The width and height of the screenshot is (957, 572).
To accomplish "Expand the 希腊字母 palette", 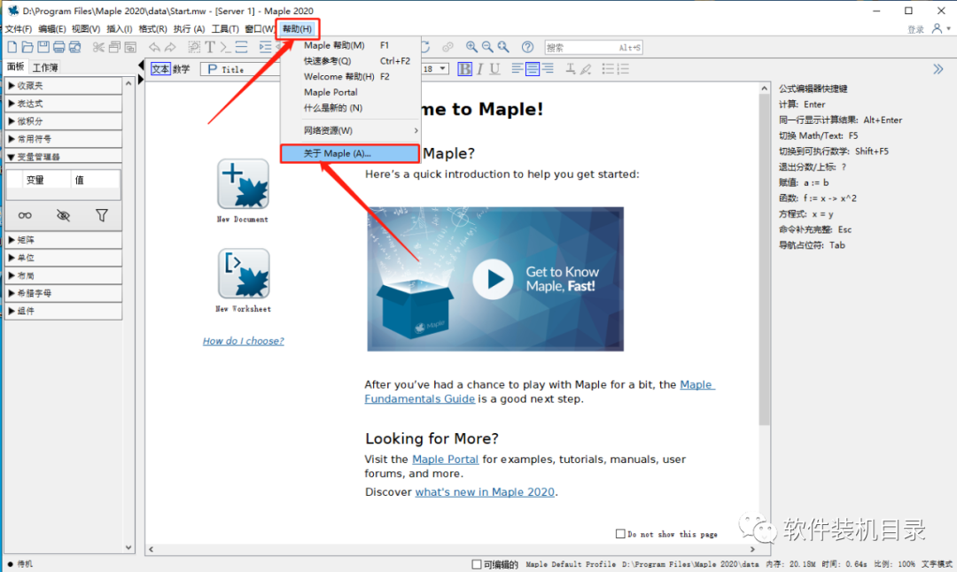I will [64, 293].
